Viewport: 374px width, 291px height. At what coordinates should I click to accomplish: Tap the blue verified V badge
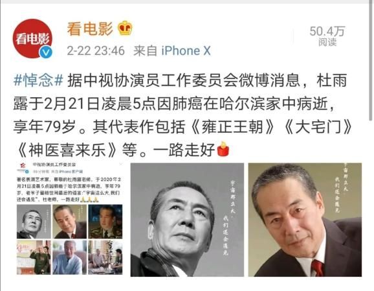tap(46, 52)
